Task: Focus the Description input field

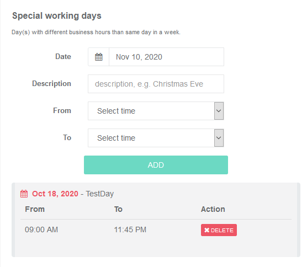Action: point(156,84)
